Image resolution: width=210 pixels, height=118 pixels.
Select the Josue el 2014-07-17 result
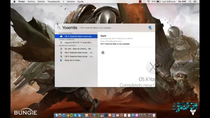[76, 43]
